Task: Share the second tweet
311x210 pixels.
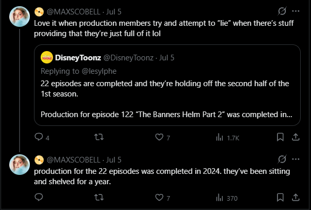Action: point(296,198)
